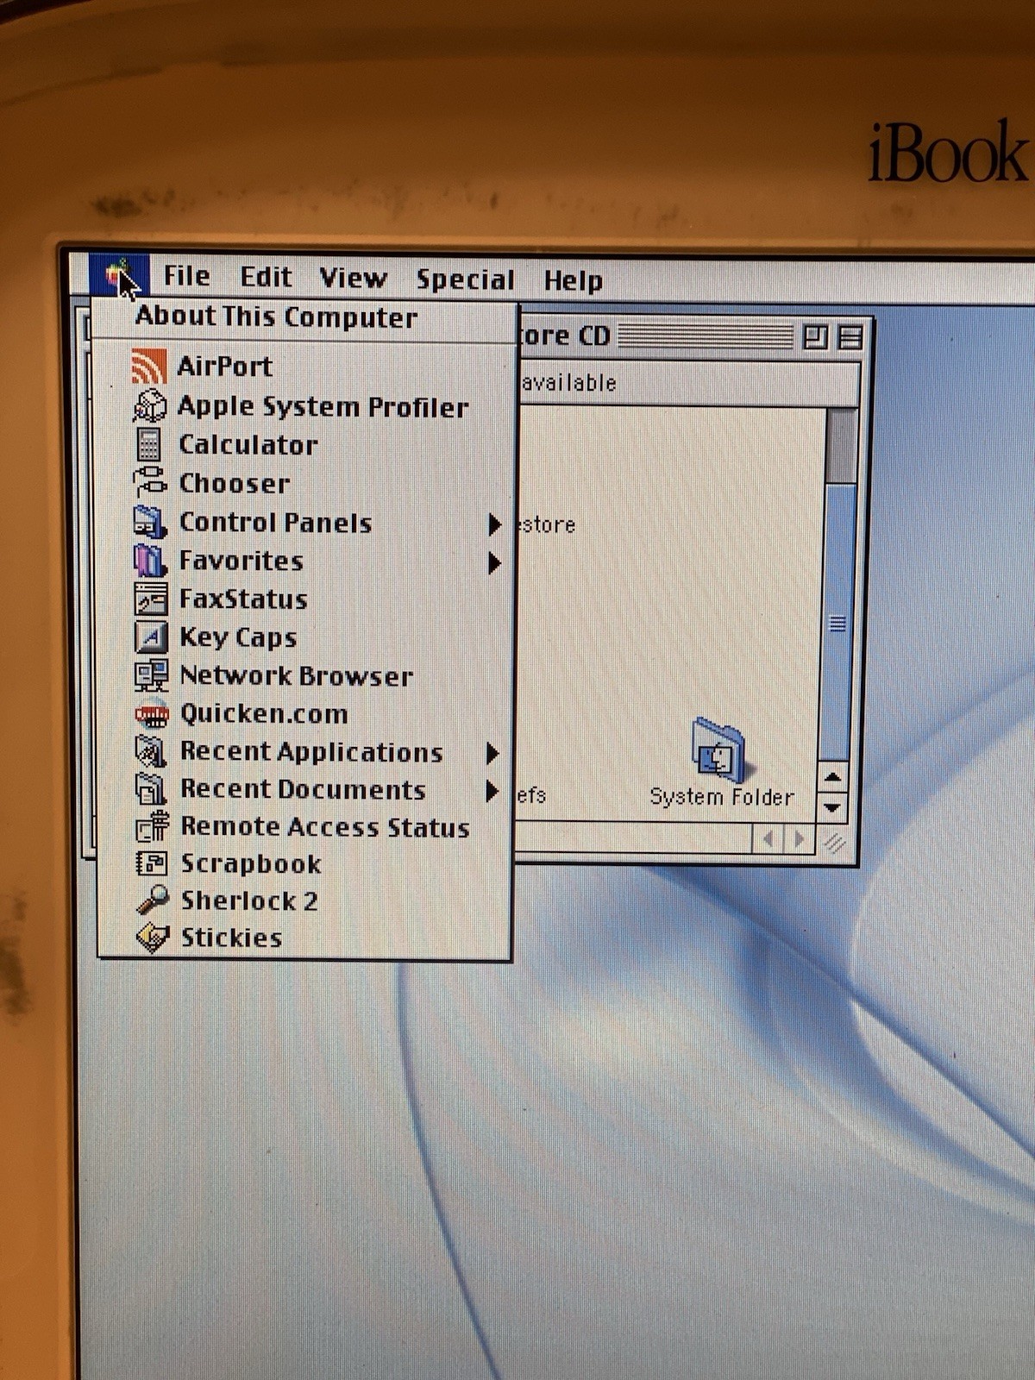Expand the Recent Documents submenu arrow

[492, 790]
